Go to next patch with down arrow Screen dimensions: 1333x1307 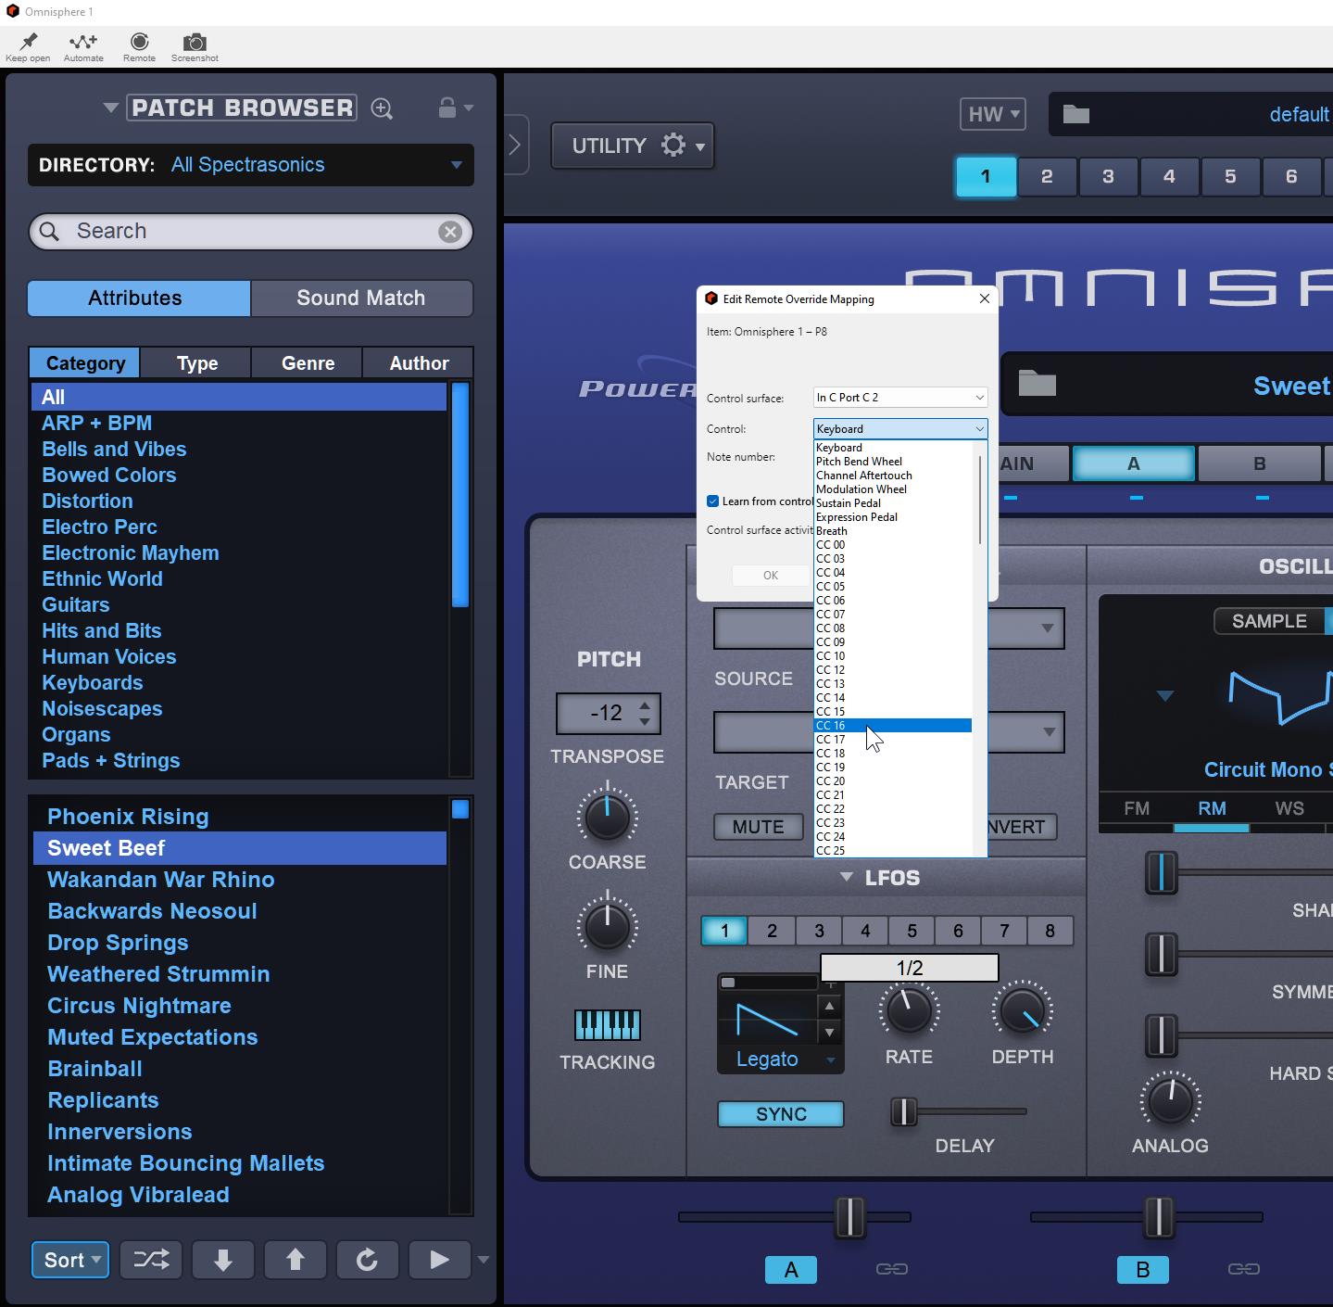point(223,1260)
